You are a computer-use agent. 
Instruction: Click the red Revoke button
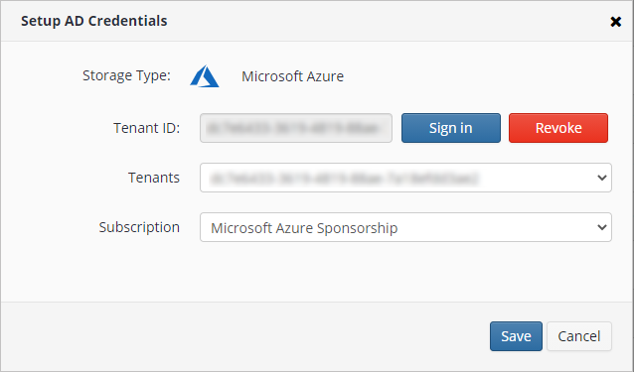pyautogui.click(x=558, y=128)
